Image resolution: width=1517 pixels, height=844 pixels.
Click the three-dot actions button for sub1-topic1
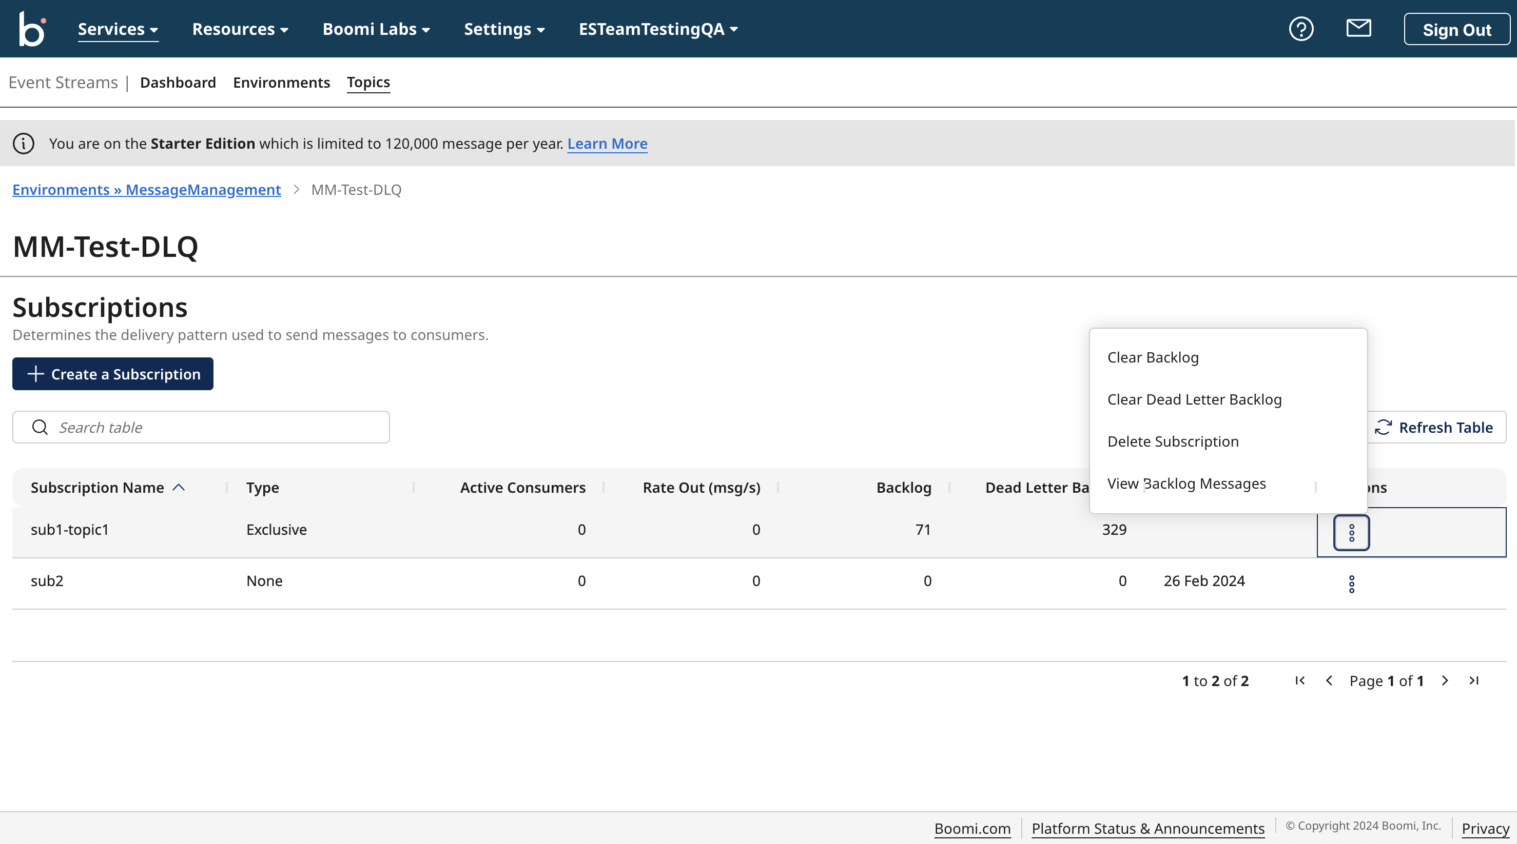(1352, 533)
